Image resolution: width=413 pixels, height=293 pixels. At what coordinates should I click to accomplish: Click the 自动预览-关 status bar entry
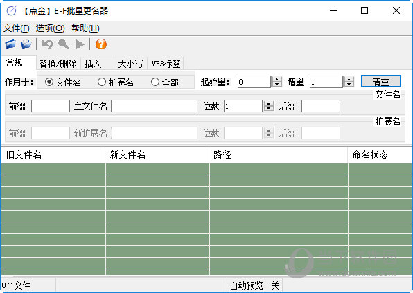[254, 285]
